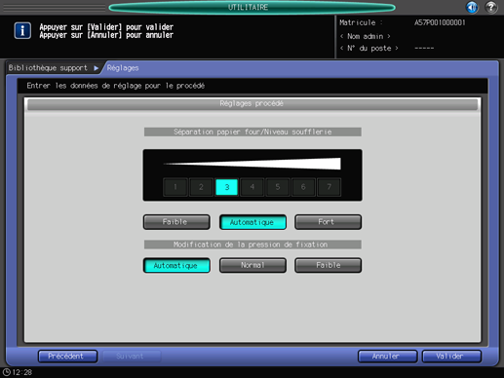
Task: Set pression de fixation to Automatique
Action: coord(176,265)
